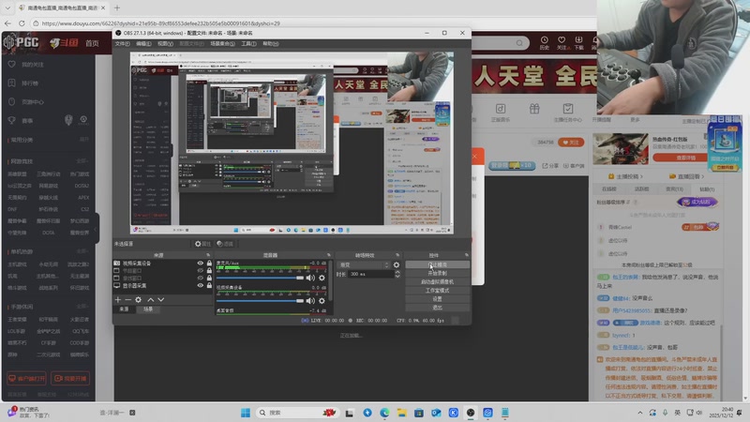This screenshot has width=750, height=422.
Task: Unlock the 显示器采集 source
Action: tap(209, 286)
